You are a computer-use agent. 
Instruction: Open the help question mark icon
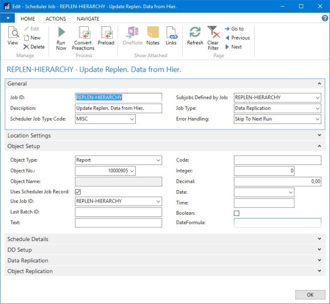[x=325, y=18]
